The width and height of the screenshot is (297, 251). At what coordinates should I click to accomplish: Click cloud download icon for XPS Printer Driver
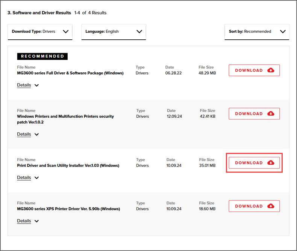(x=271, y=206)
